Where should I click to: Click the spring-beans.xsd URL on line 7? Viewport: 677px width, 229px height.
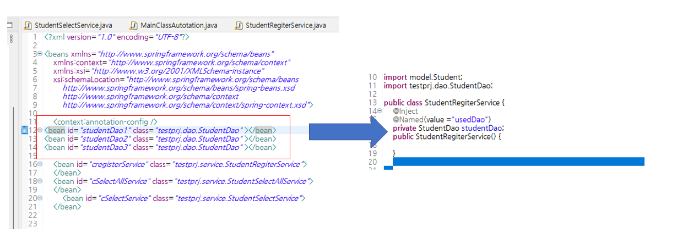click(x=179, y=88)
